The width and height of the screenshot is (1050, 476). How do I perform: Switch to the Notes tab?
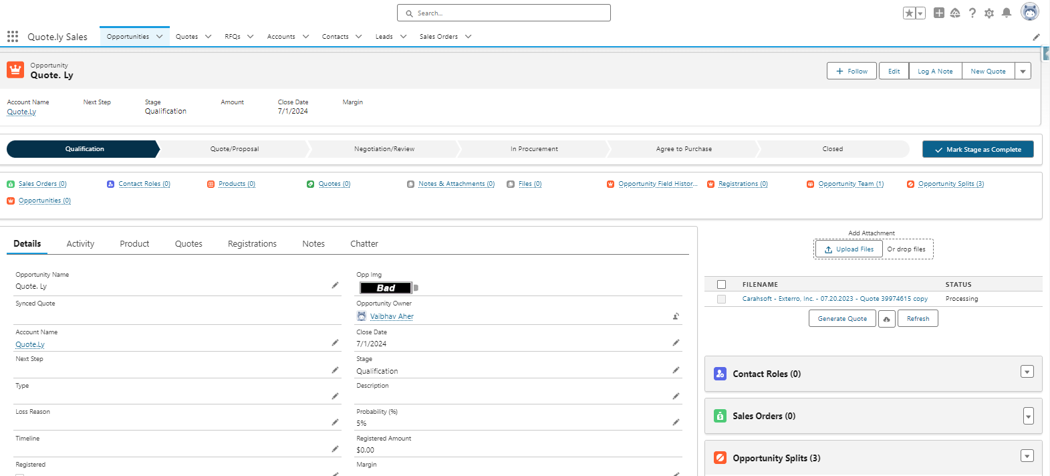(313, 244)
